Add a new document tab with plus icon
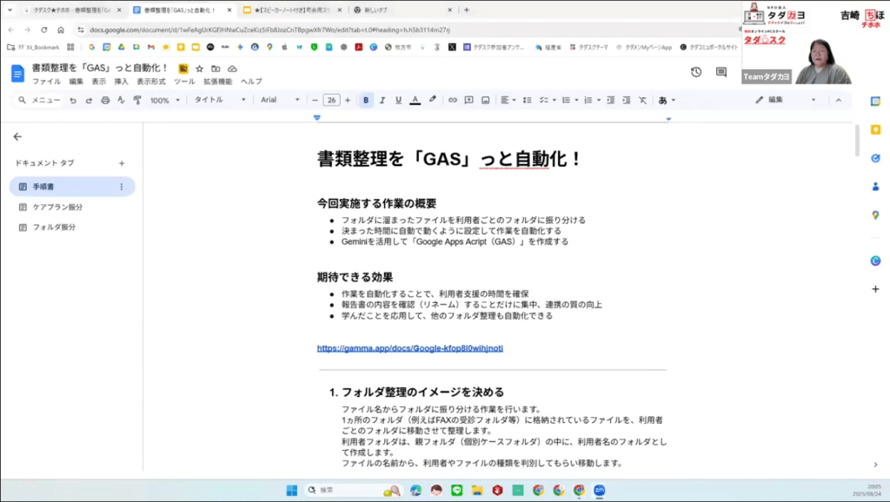The width and height of the screenshot is (890, 502). [x=122, y=163]
